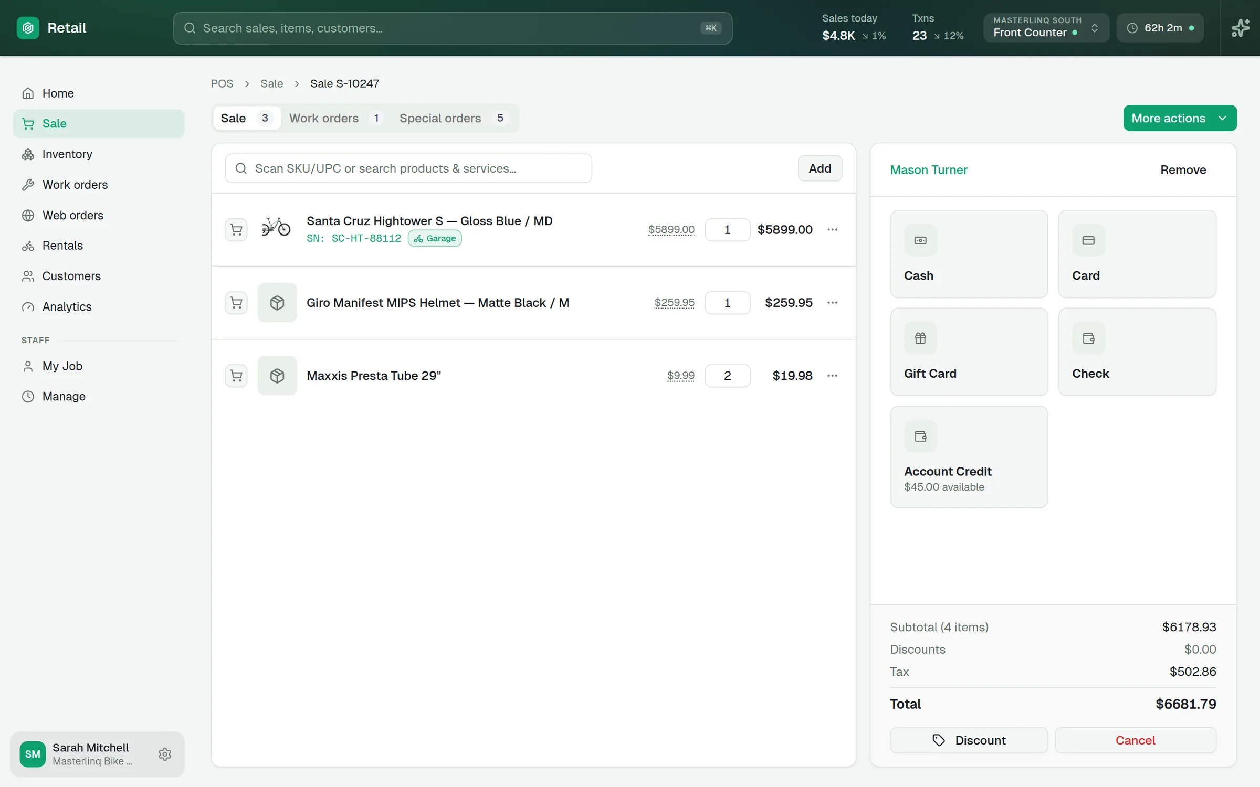Click cart icon on Giro Manifest Helmet row
The height and width of the screenshot is (787, 1260).
tap(236, 303)
